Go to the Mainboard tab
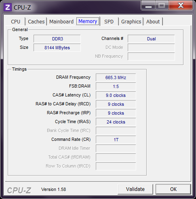This screenshot has height=199, width=196. [61, 22]
